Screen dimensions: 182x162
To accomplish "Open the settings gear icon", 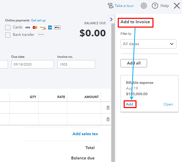I will (x=144, y=6).
